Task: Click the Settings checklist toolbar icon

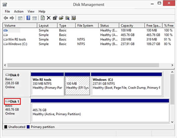Action: (x=73, y=18)
